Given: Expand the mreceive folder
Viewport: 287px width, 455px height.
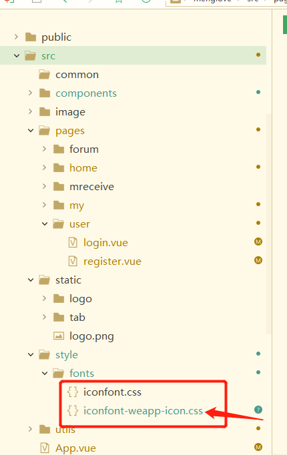Looking at the screenshot, I should [44, 186].
